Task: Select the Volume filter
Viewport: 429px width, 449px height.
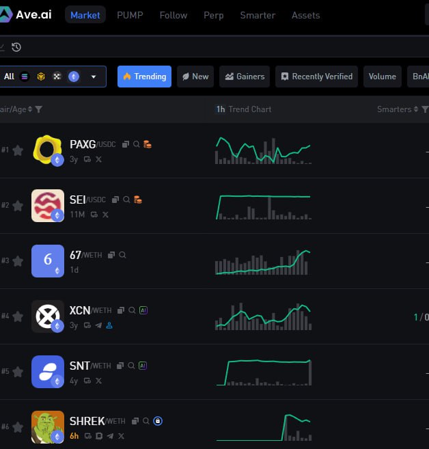Action: click(x=383, y=77)
